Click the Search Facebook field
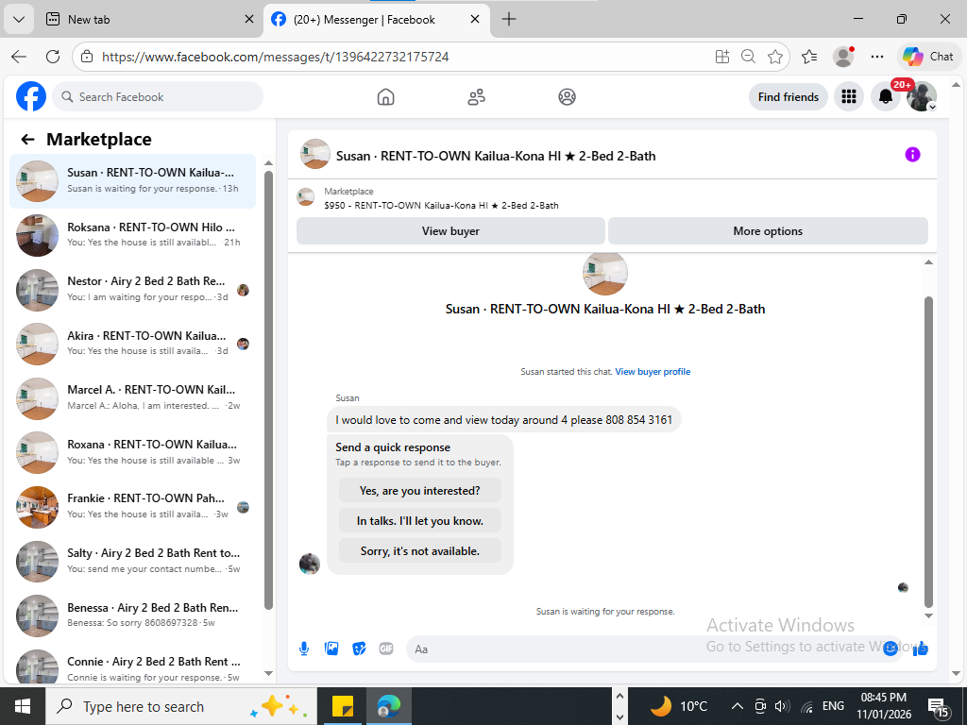 [x=158, y=97]
